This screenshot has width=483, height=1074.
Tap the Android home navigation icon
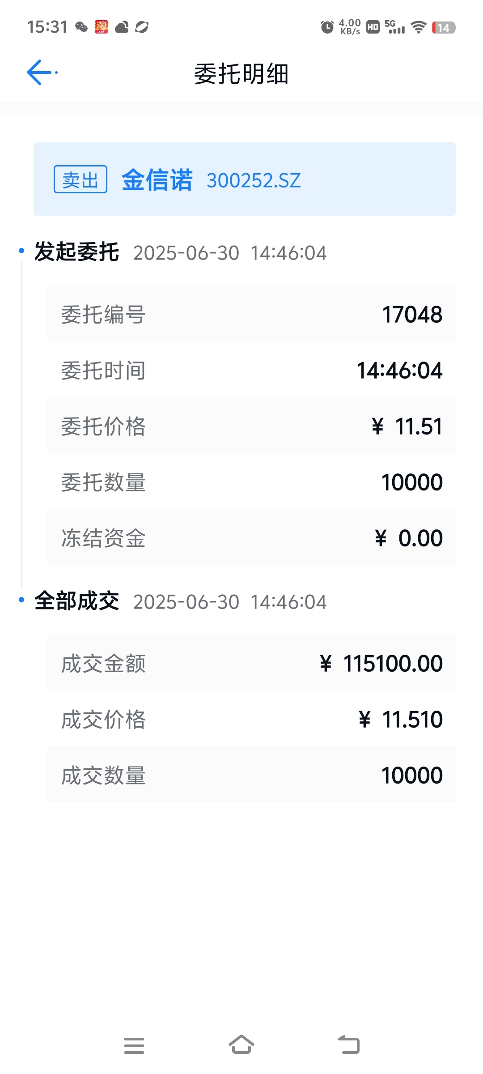(241, 1045)
